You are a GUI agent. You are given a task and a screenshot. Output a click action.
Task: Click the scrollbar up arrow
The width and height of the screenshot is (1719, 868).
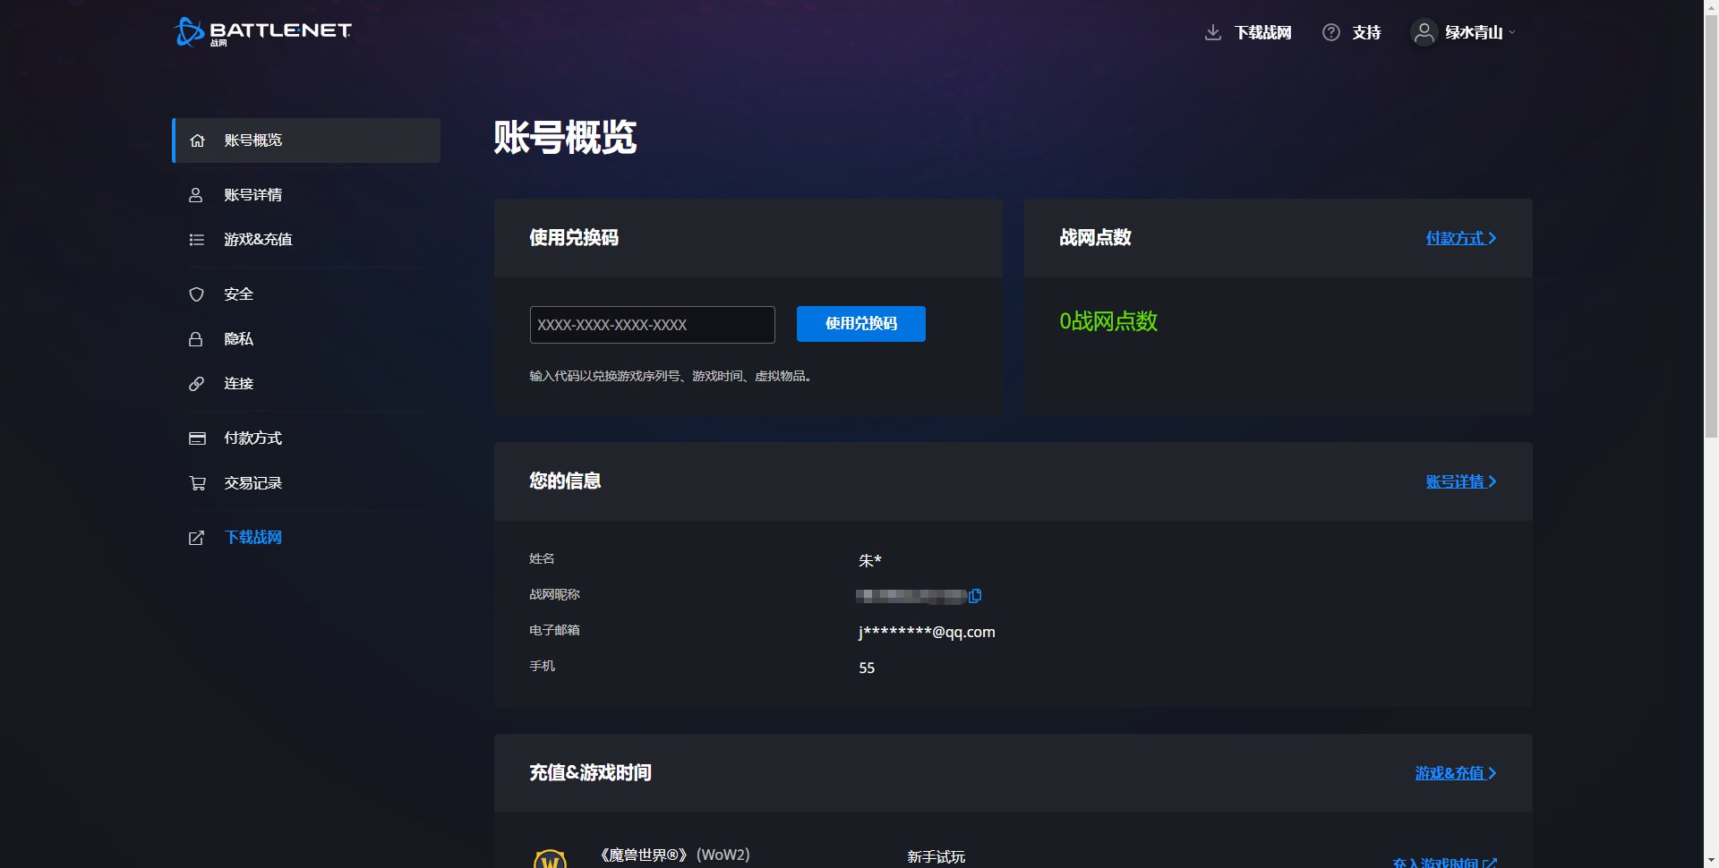pyautogui.click(x=1711, y=7)
